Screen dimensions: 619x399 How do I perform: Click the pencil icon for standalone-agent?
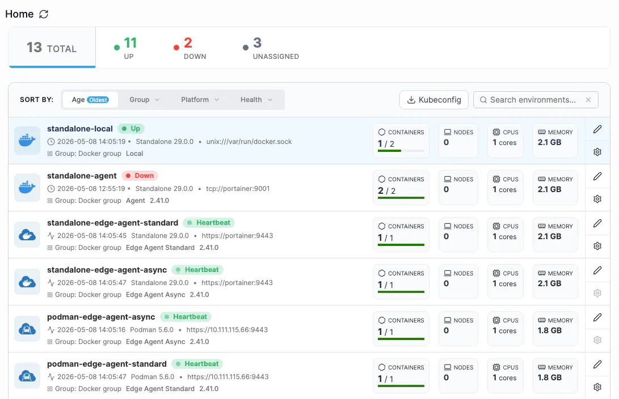[597, 176]
